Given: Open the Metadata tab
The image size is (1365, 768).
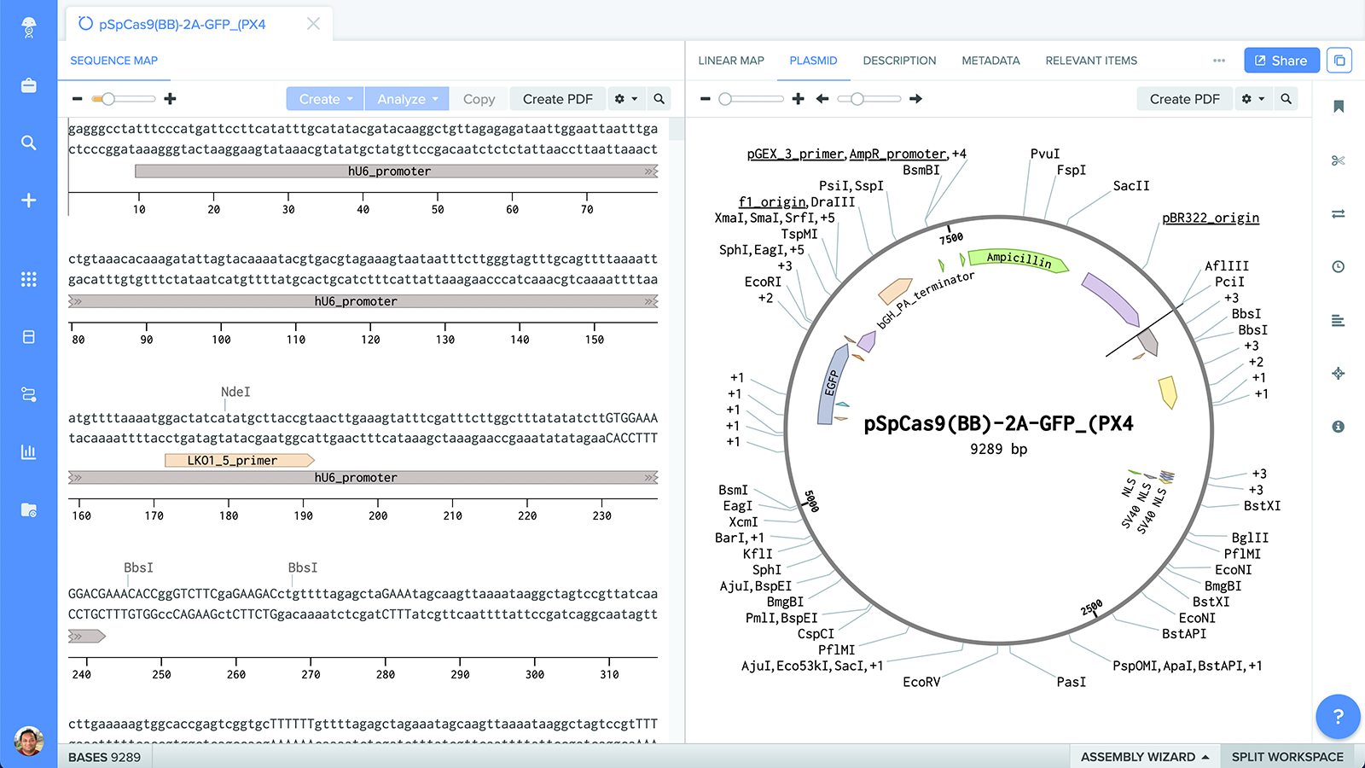Looking at the screenshot, I should [990, 61].
